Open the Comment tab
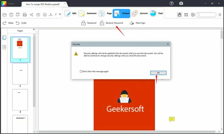The width and height of the screenshot is (224, 134). [87, 13]
